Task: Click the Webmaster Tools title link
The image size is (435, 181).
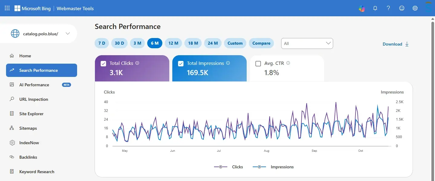Action: (75, 8)
